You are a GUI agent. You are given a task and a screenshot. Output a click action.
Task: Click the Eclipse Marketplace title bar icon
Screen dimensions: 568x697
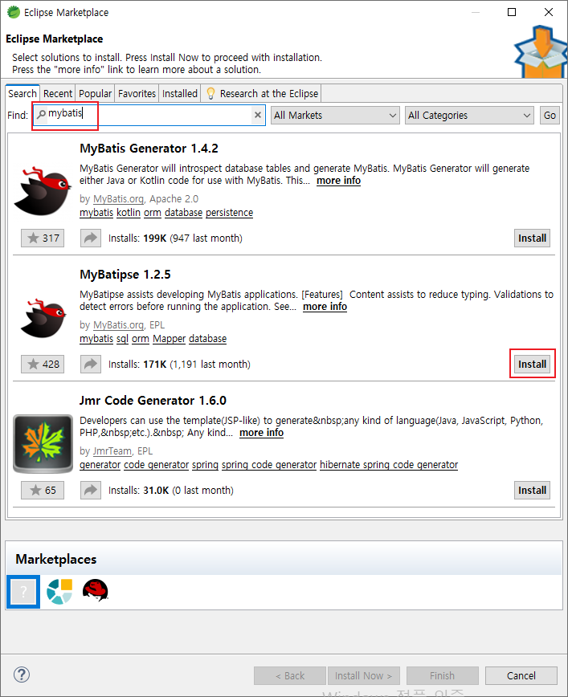(x=14, y=13)
